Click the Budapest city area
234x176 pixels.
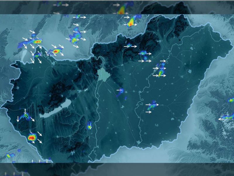pyautogui.click(x=103, y=75)
